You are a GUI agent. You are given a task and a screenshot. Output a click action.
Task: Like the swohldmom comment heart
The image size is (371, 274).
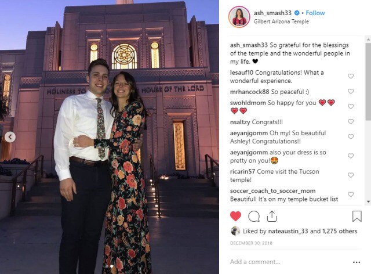351,106
